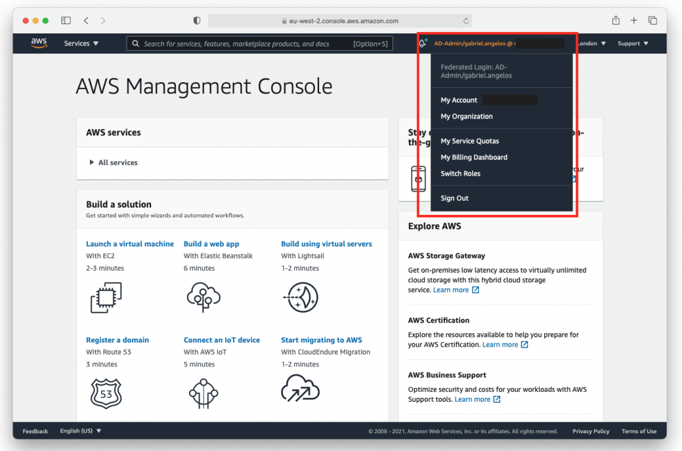Open Start migrating to AWS link
Image resolution: width=682 pixels, height=451 pixels.
tap(322, 340)
